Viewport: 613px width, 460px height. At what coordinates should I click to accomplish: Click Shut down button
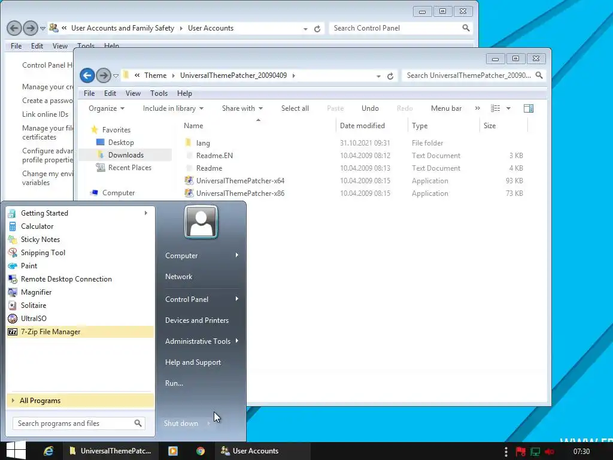181,423
